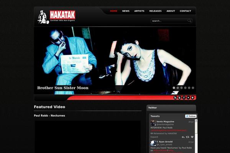
Task: Open the RSS feed icon
Action: click(x=175, y=98)
